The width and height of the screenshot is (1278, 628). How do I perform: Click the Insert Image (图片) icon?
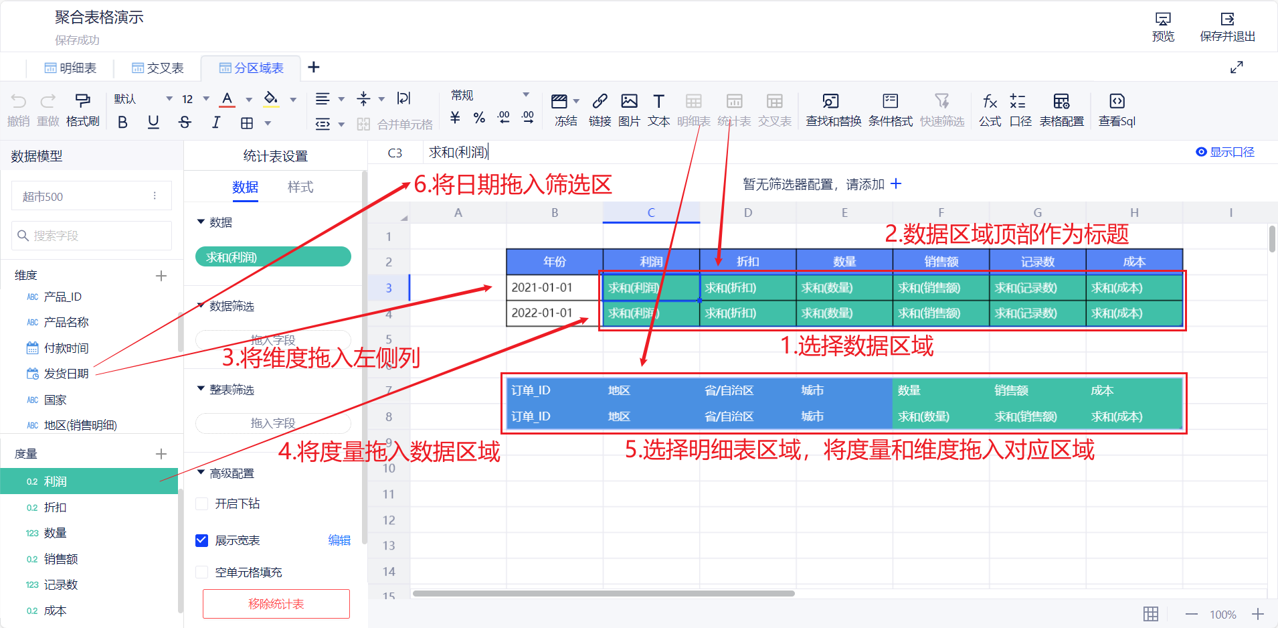(x=629, y=109)
